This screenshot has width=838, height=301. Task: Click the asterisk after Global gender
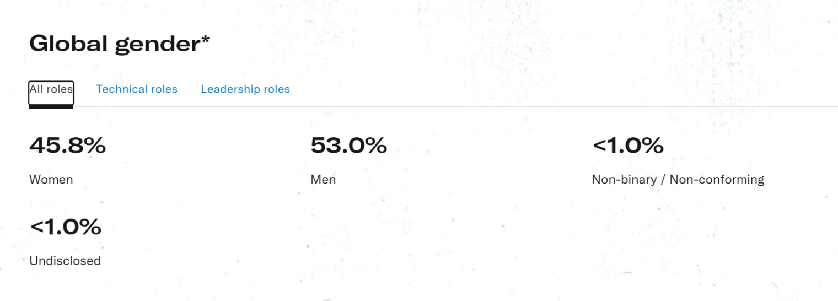tap(205, 40)
